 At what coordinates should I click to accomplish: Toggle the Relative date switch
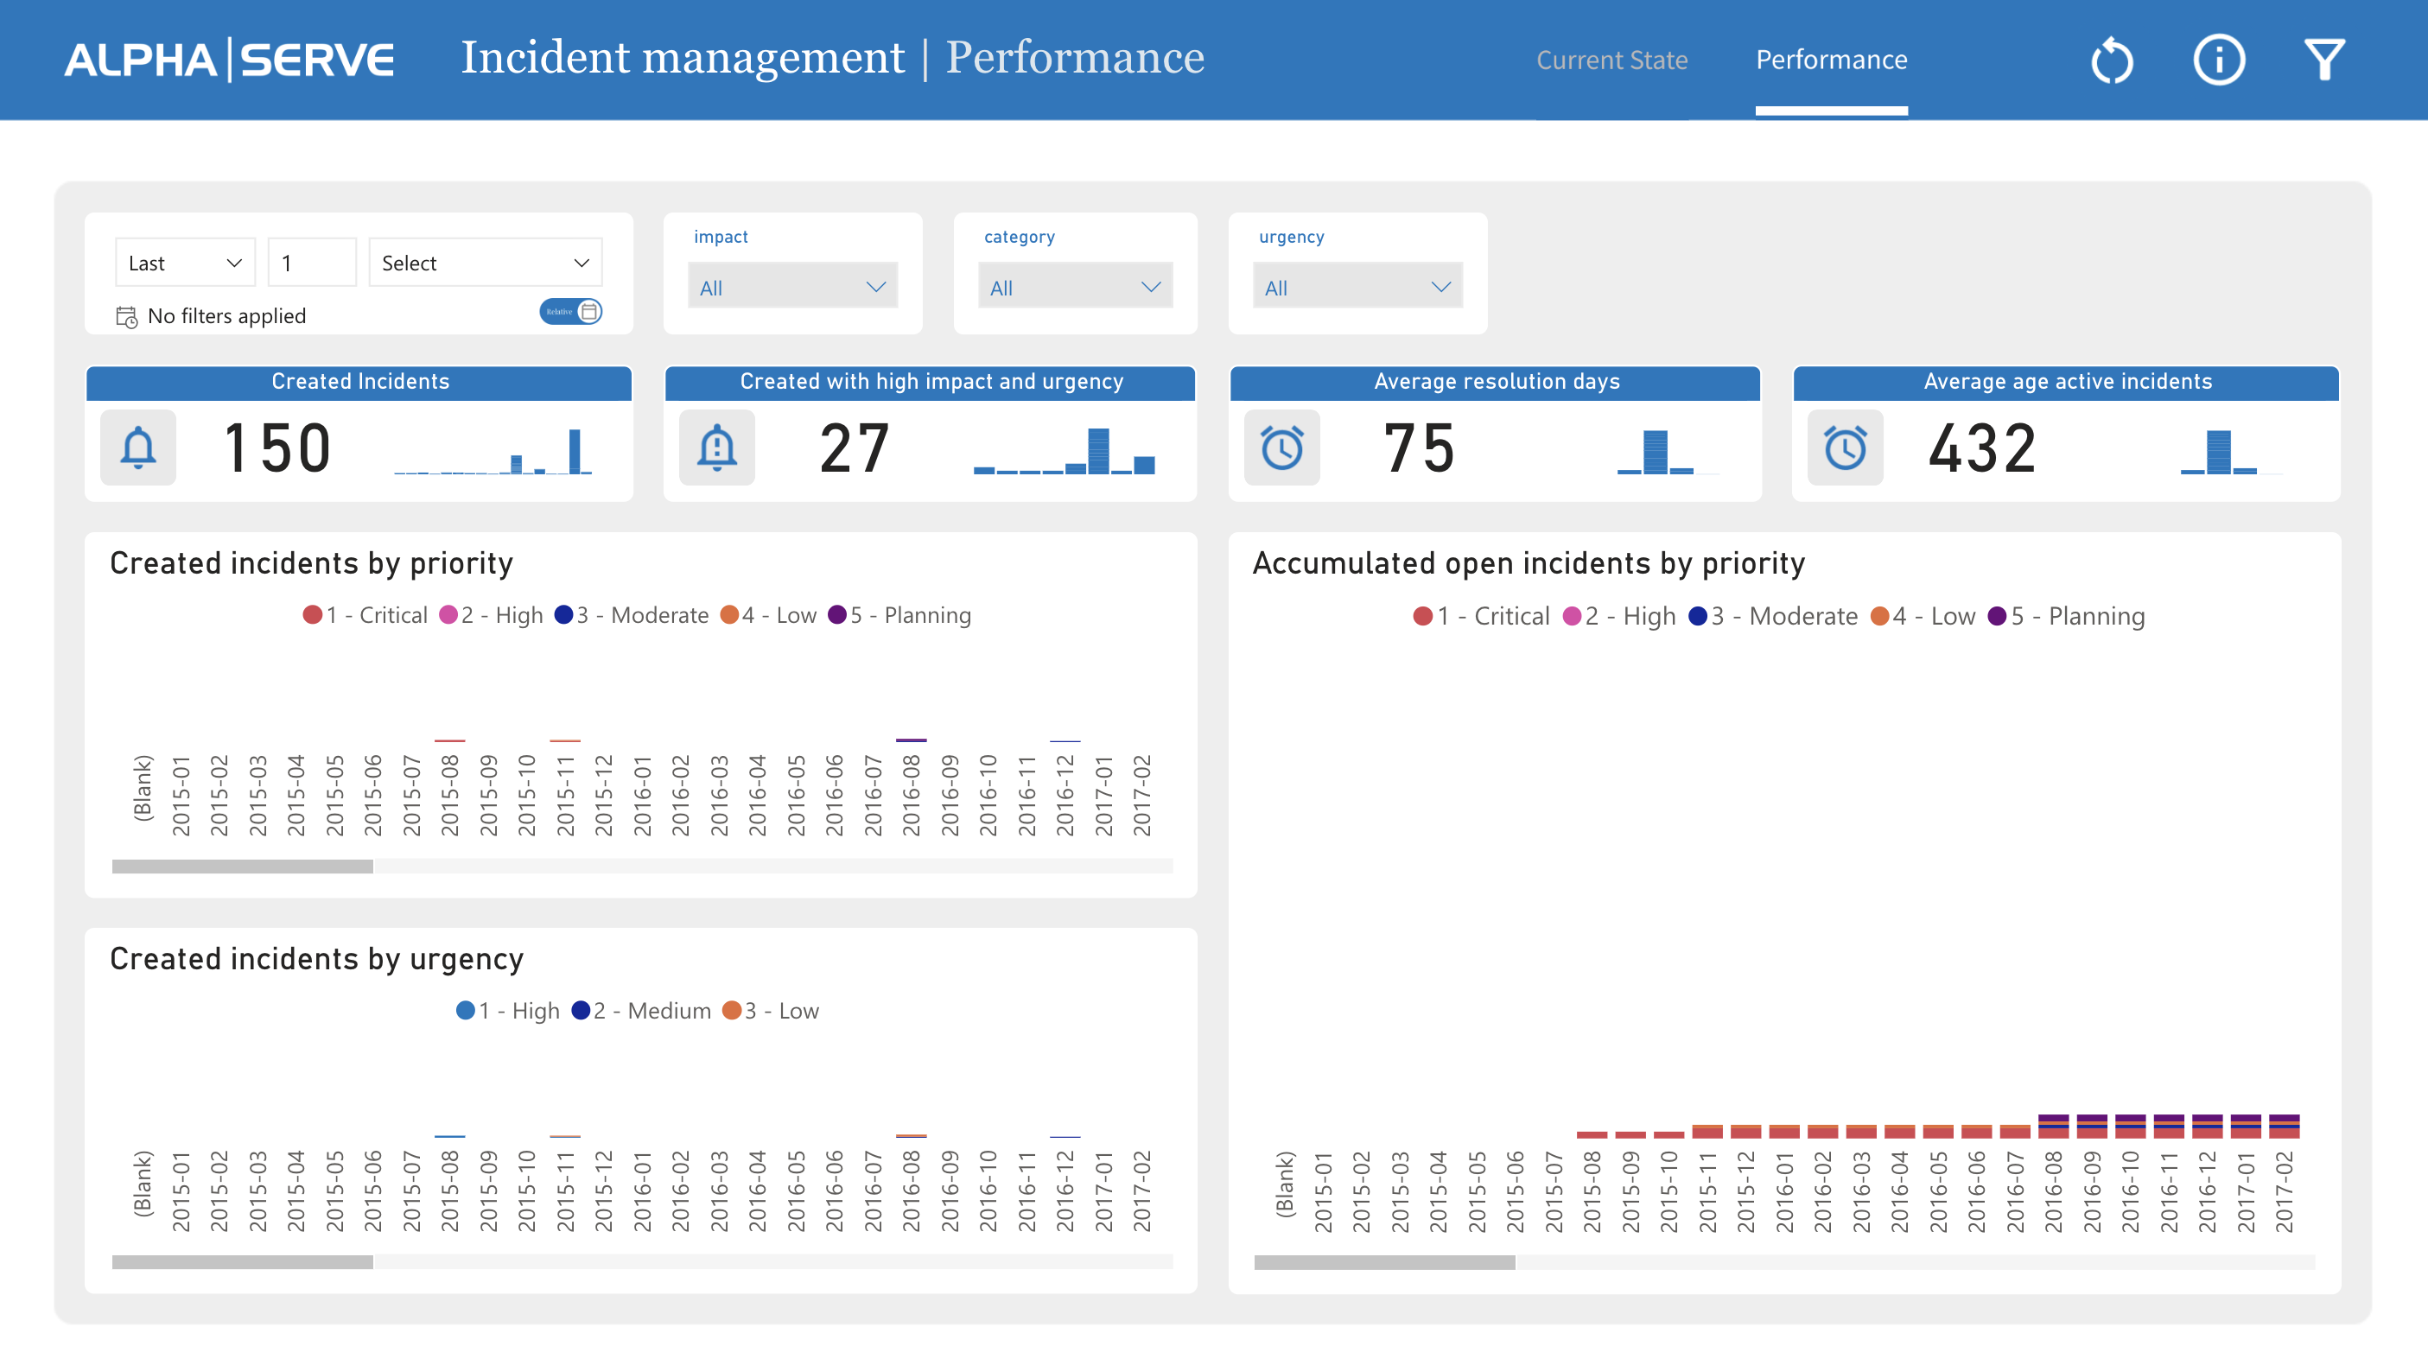point(570,311)
